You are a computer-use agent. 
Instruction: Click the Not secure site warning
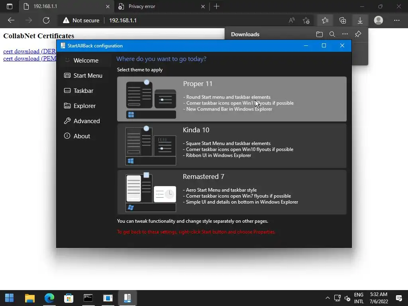(x=81, y=20)
